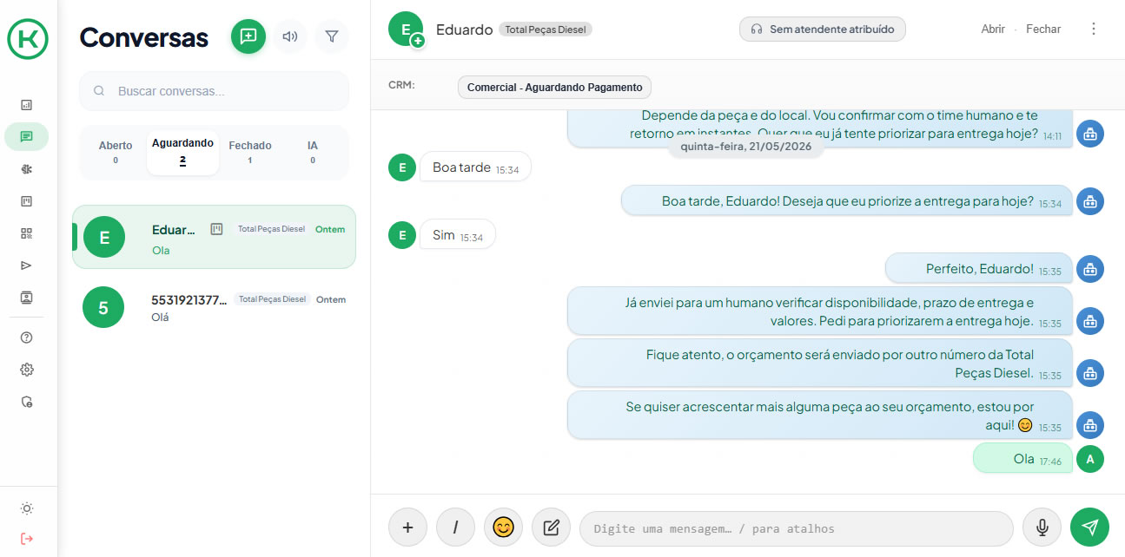Toggle the sound notifications speaker icon
Screen dimensions: 1125x557
(x=290, y=36)
